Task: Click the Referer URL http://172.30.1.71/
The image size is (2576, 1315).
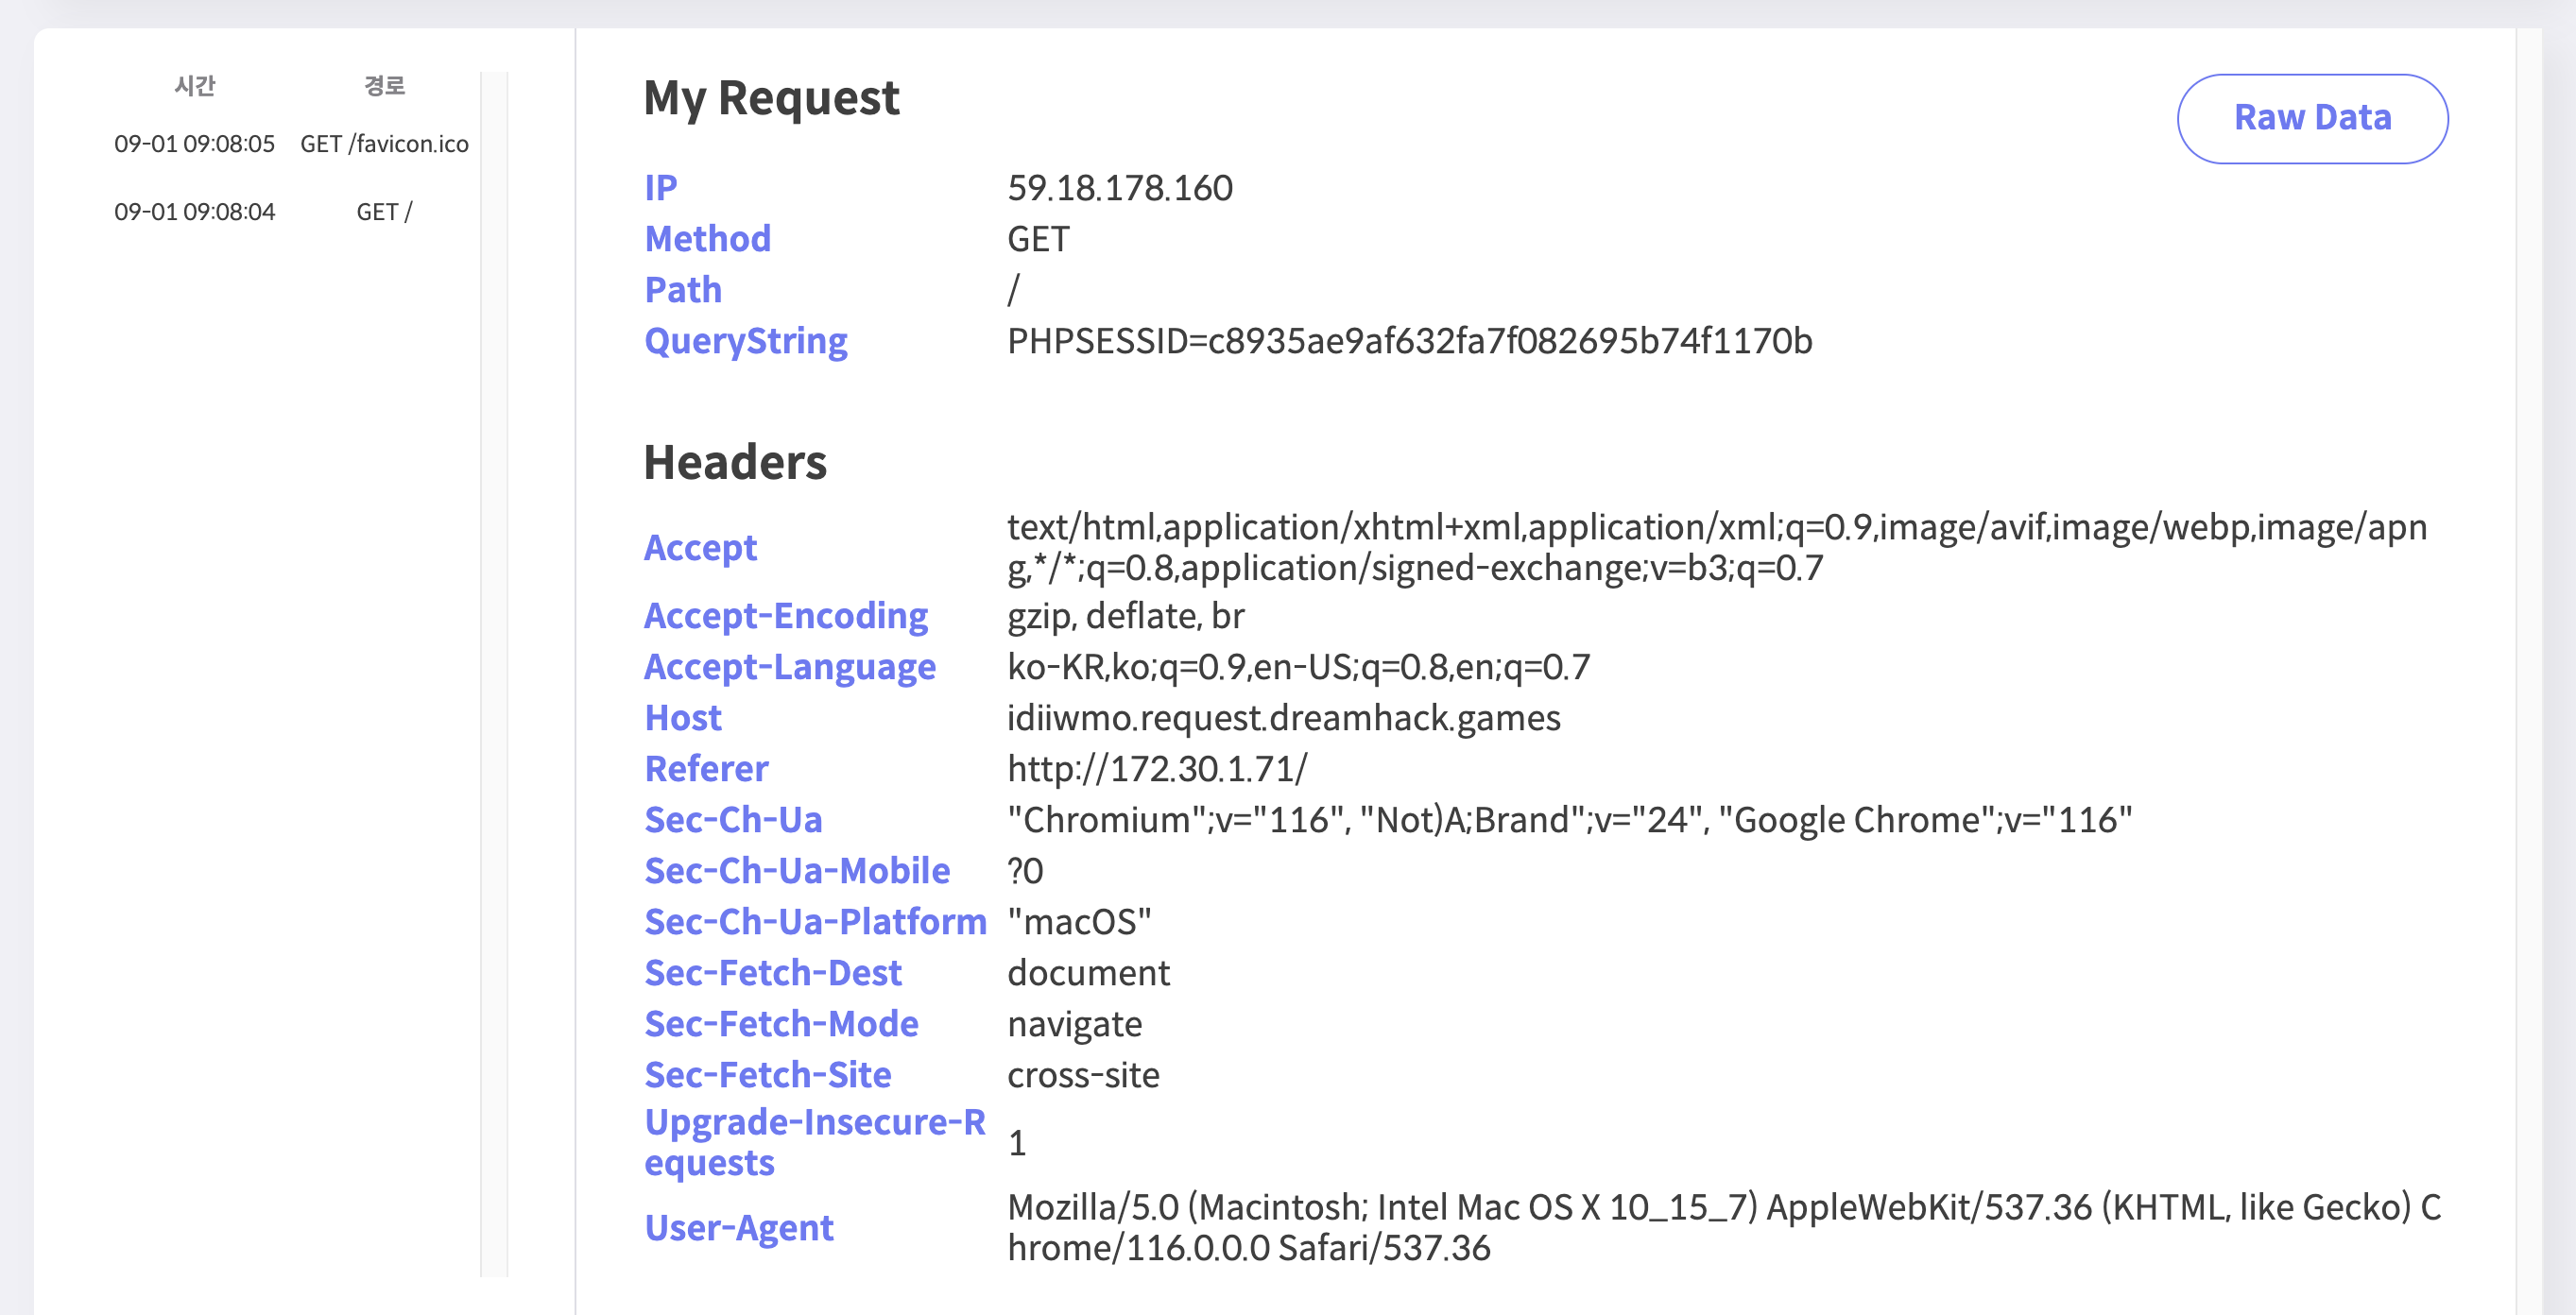Action: coord(1156,768)
